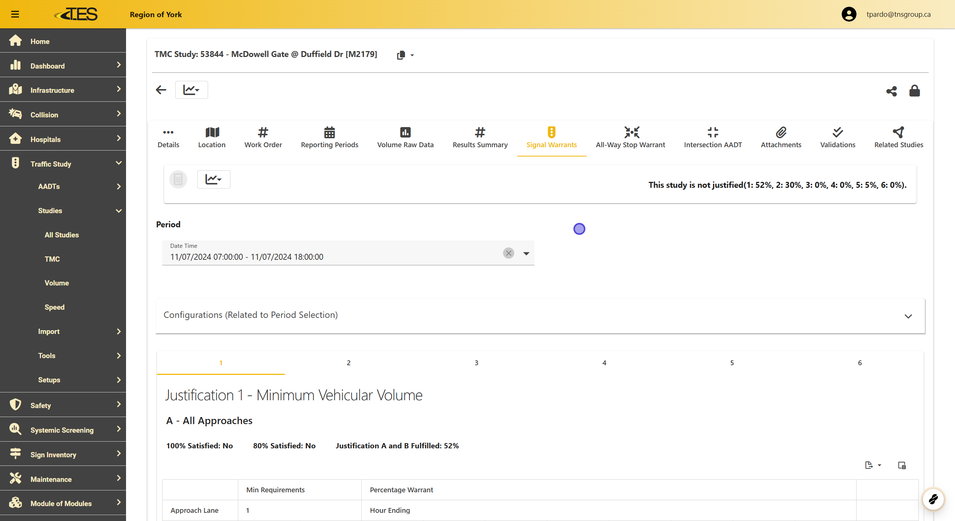This screenshot has width=955, height=521.
Task: Go to All Studies in sidebar
Action: point(62,235)
